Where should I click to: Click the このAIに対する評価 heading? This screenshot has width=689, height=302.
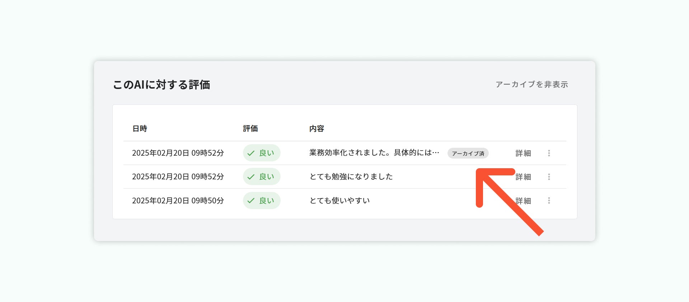[161, 85]
